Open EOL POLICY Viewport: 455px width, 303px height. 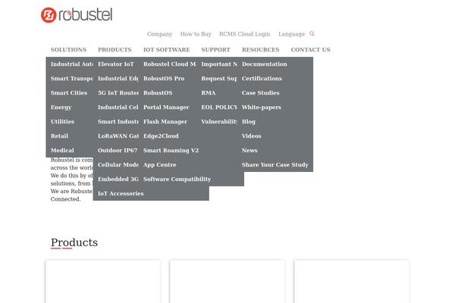tap(219, 108)
